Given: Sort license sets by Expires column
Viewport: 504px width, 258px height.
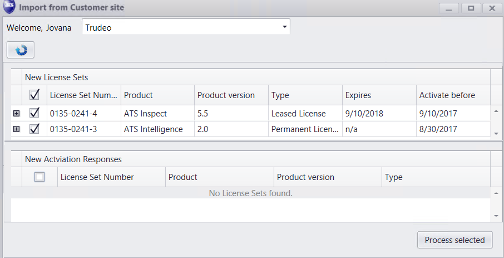Looking at the screenshot, I should (358, 95).
